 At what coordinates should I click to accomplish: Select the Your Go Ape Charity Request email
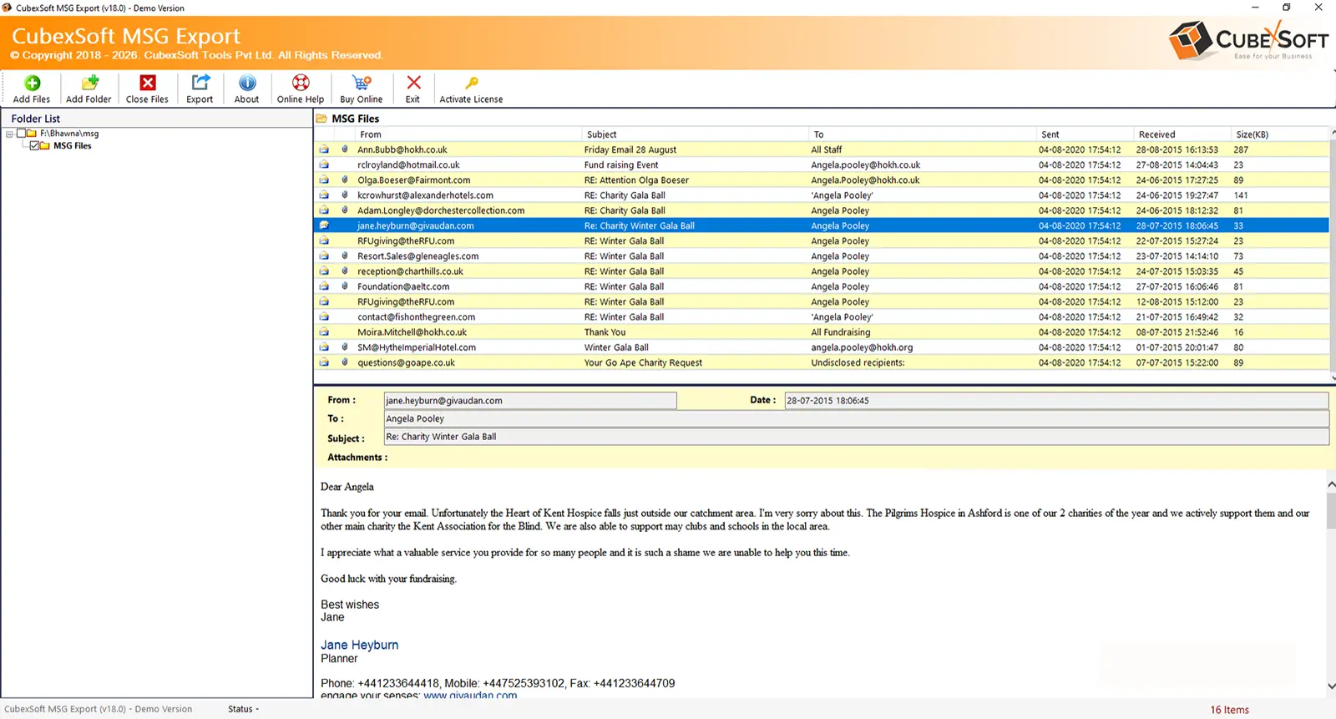click(x=822, y=362)
